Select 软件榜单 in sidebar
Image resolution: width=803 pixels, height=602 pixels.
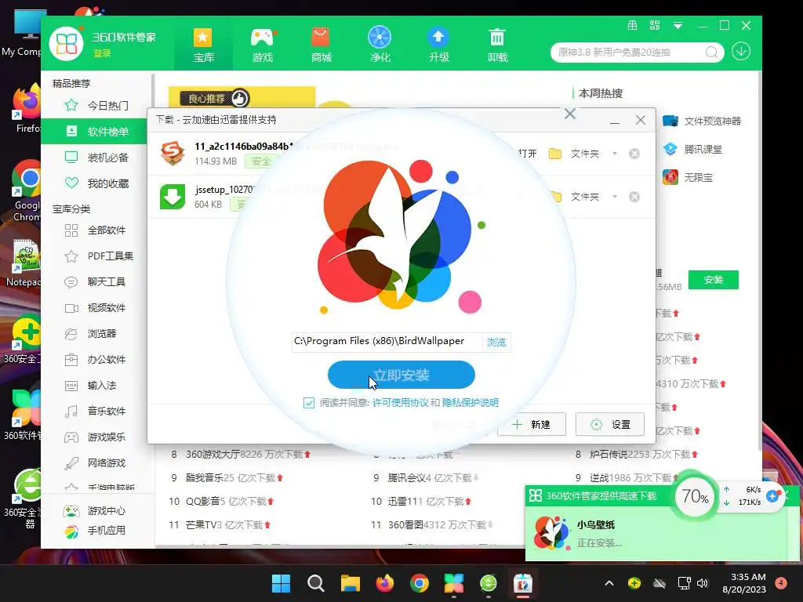point(96,132)
